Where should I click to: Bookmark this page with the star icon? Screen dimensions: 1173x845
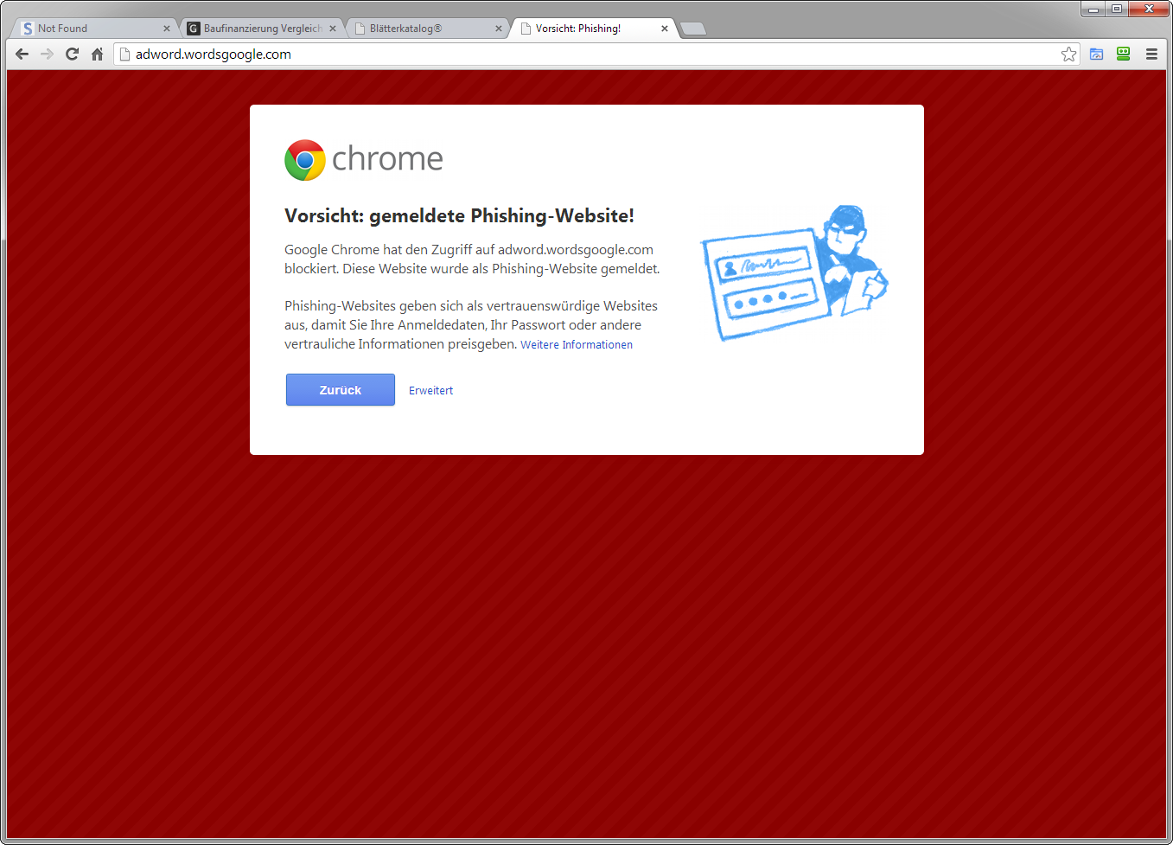click(1068, 54)
